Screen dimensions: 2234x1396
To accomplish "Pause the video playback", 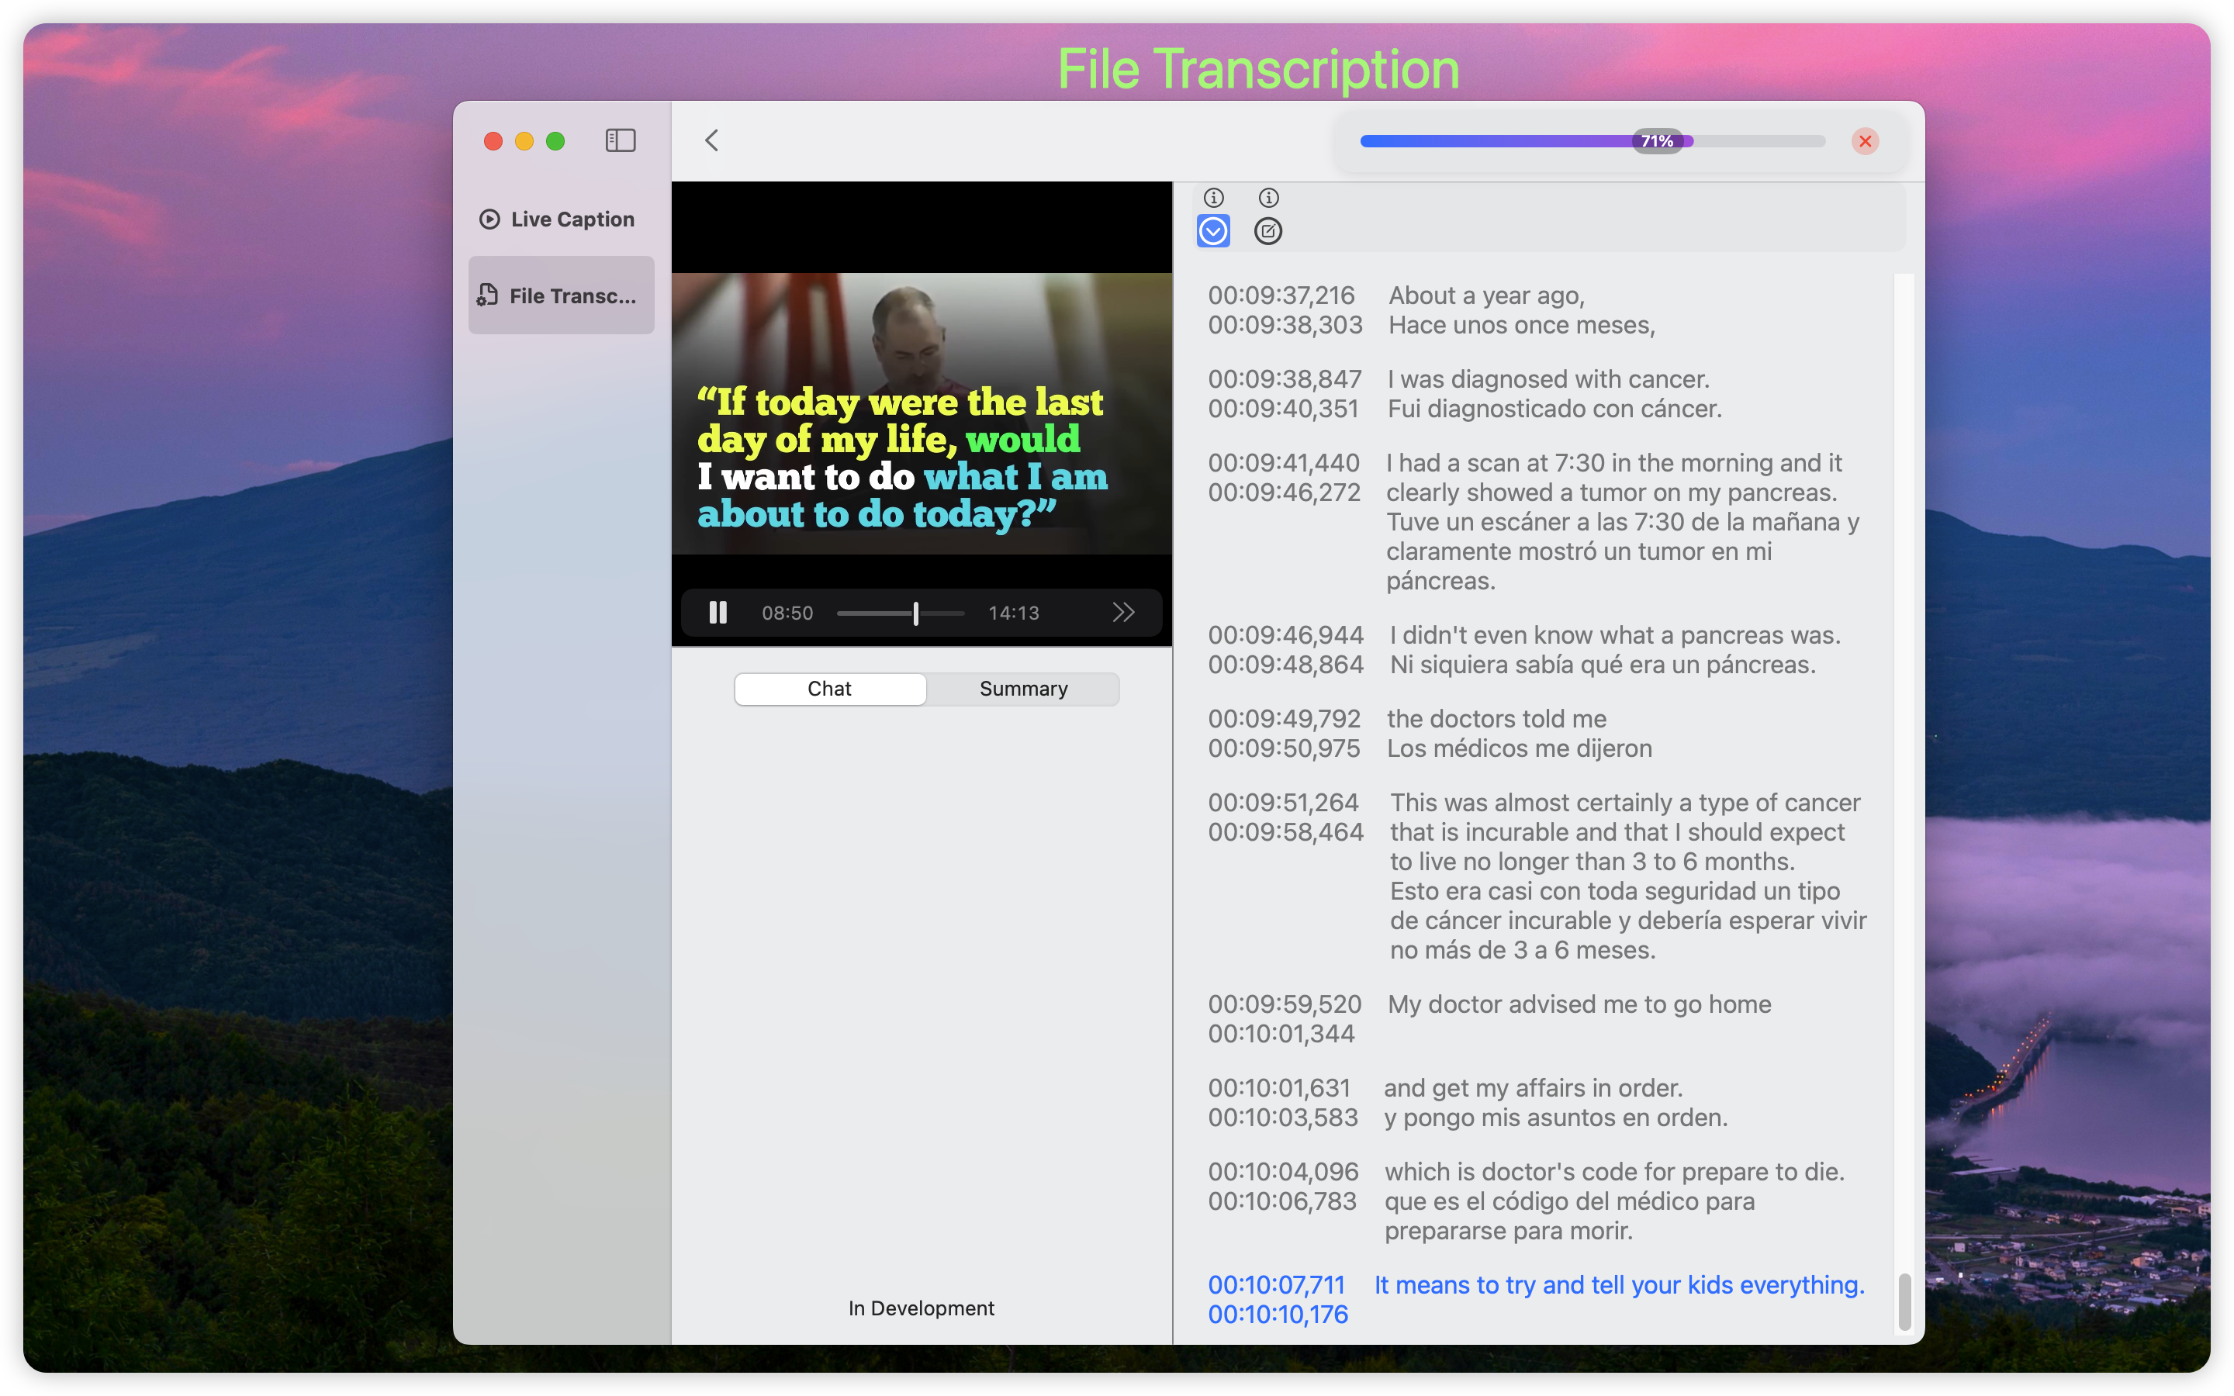I will [x=718, y=612].
